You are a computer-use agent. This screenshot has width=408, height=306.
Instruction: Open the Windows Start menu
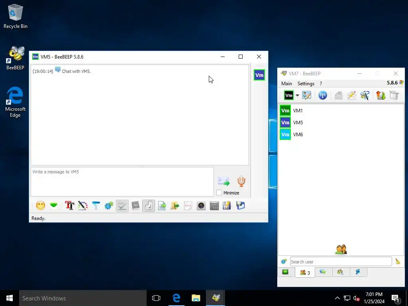(x=10, y=298)
